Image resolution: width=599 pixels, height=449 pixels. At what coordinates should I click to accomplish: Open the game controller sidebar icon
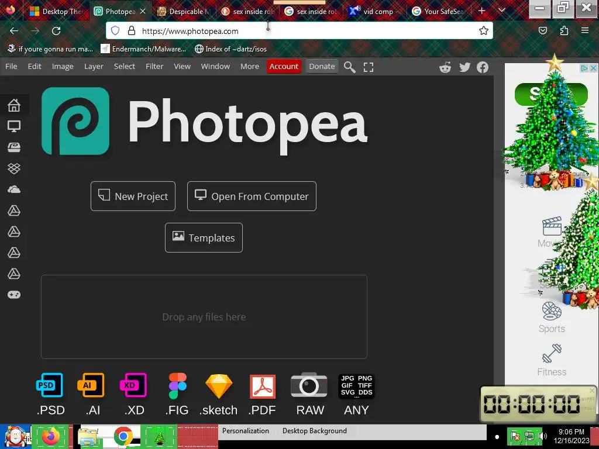coord(14,295)
